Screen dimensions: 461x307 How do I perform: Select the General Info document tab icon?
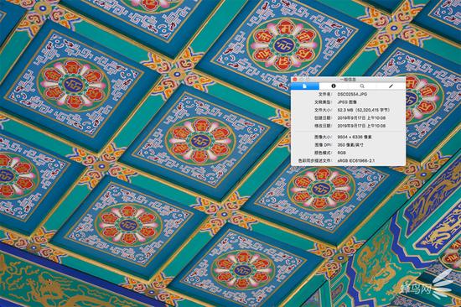(305, 86)
